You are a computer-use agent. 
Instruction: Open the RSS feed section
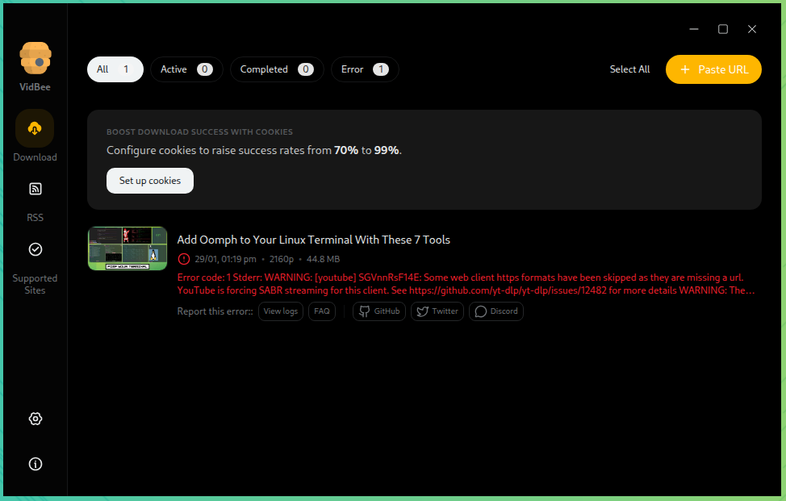pyautogui.click(x=35, y=190)
